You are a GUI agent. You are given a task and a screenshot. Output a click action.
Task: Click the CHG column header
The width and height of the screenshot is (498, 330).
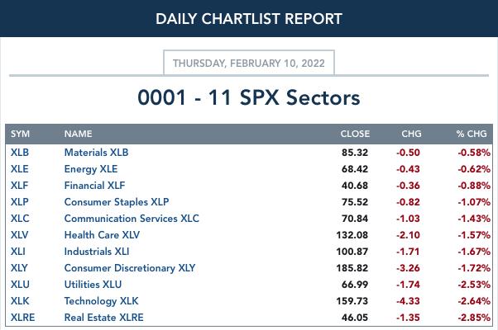pos(411,134)
